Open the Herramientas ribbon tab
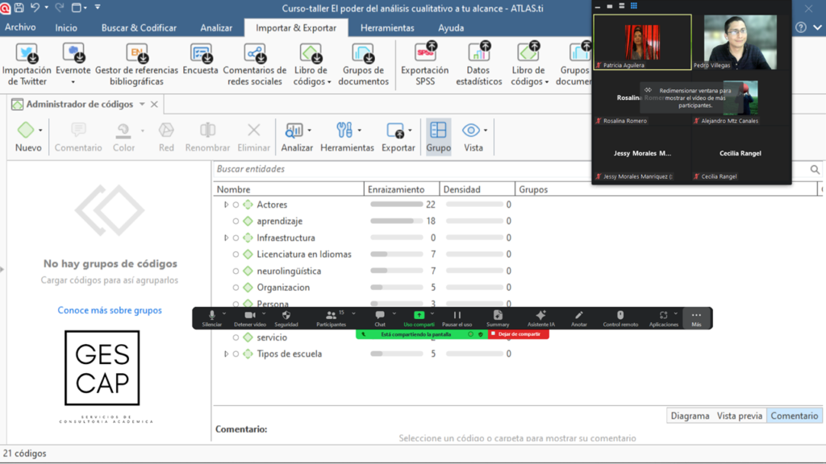The height and width of the screenshot is (464, 826). [x=387, y=28]
